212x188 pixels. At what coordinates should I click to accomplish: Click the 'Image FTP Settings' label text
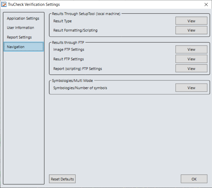click(x=69, y=50)
